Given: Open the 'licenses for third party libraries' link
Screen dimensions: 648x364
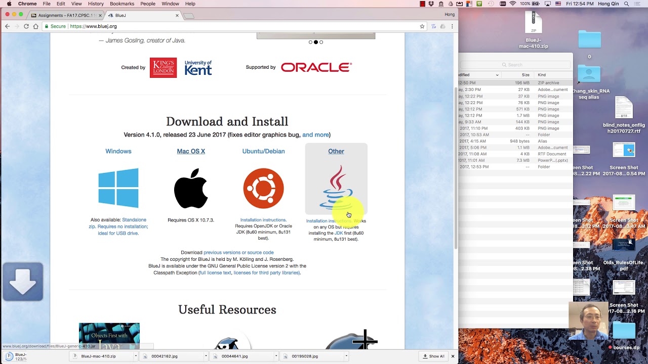Looking at the screenshot, I should pyautogui.click(x=266, y=272).
